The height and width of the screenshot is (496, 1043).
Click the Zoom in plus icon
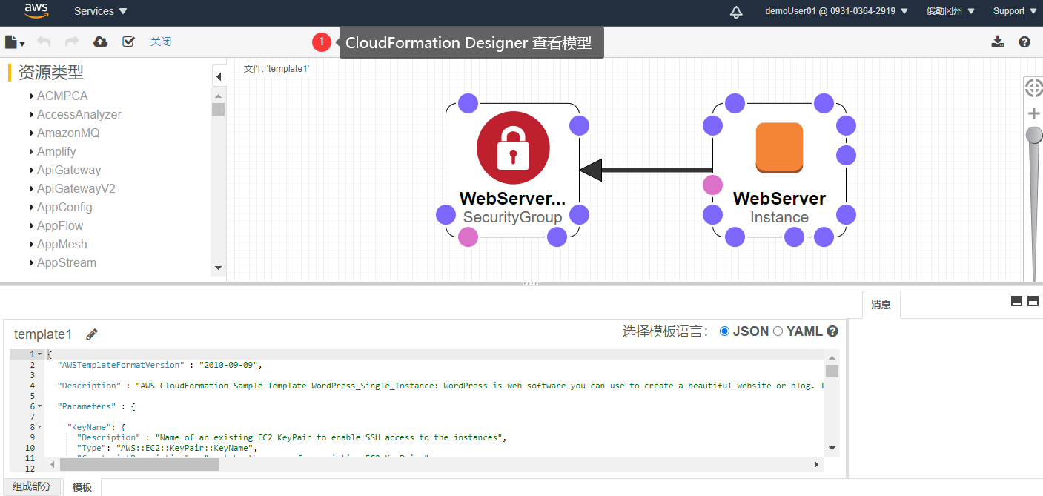coord(1033,113)
